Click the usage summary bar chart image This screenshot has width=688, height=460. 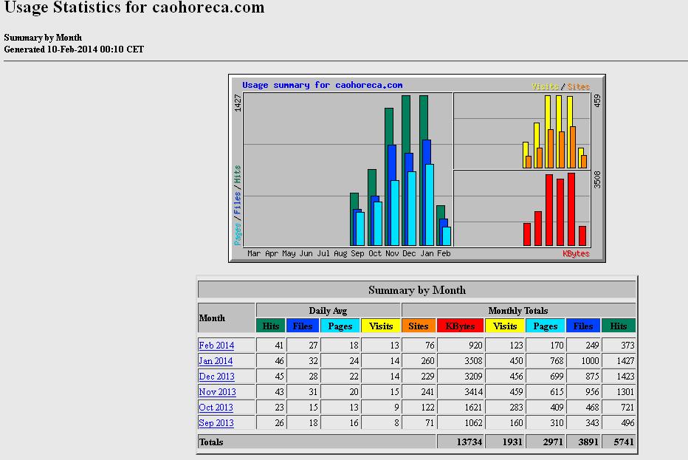[417, 168]
